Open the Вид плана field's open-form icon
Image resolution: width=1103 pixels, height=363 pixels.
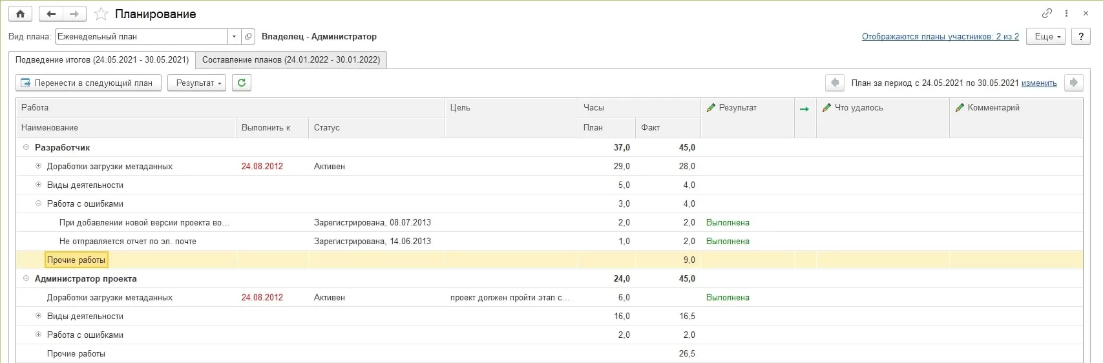[x=248, y=37]
